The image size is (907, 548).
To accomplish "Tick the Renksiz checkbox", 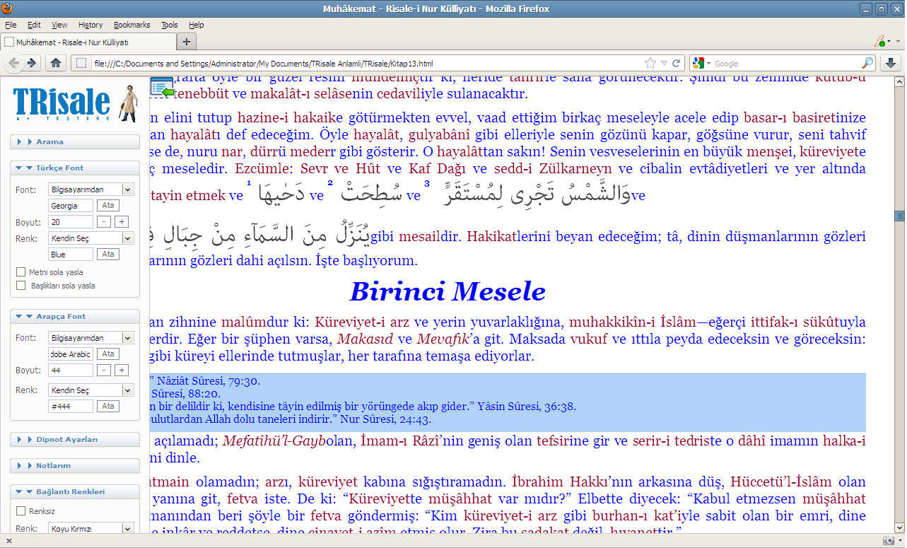I will click(21, 511).
